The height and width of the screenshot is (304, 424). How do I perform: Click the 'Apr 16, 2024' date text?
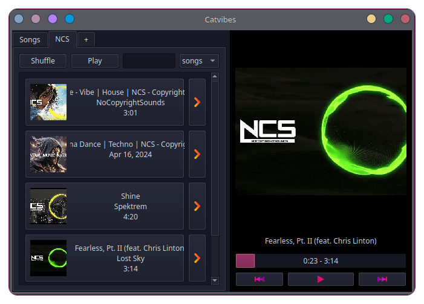tap(131, 155)
